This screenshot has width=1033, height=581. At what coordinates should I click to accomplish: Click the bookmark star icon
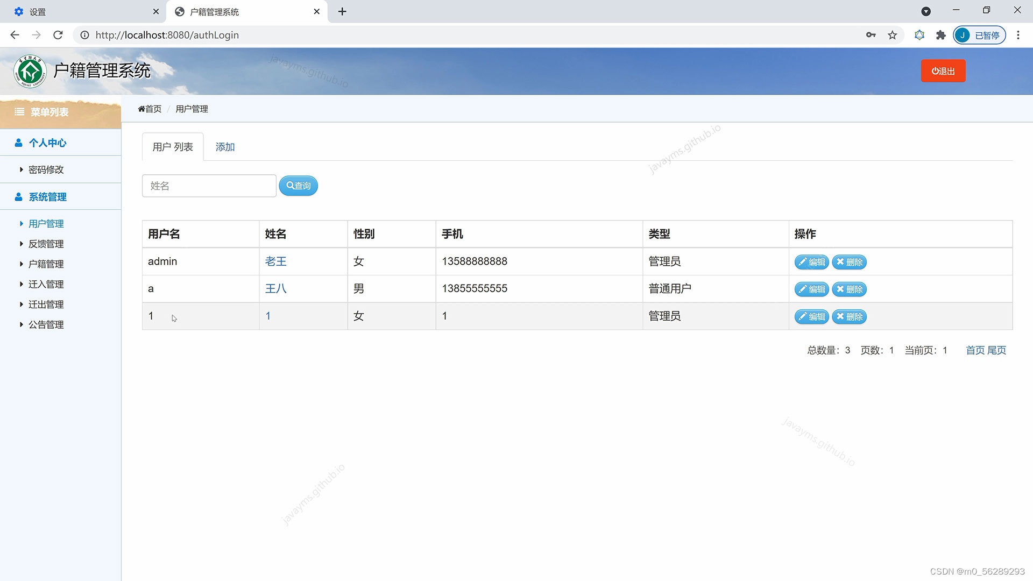pos(893,36)
